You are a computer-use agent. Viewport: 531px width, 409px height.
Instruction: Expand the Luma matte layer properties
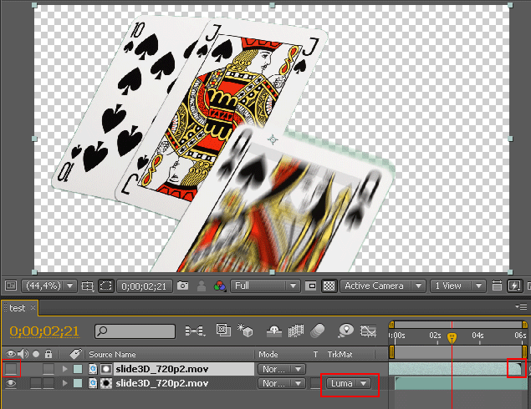click(64, 383)
